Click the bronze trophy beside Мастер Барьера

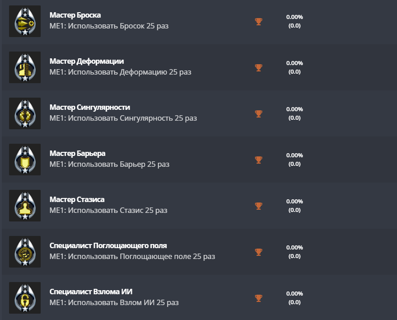pyautogui.click(x=259, y=160)
